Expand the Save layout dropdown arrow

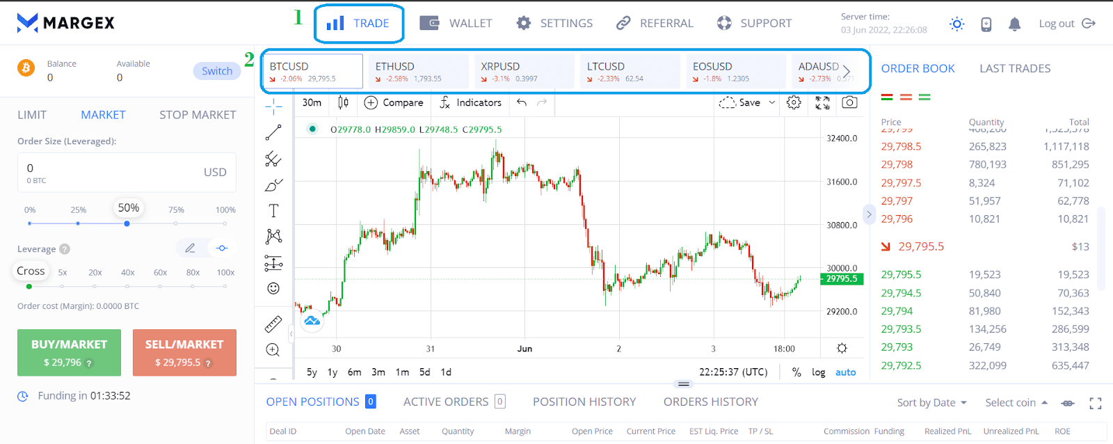(x=772, y=102)
